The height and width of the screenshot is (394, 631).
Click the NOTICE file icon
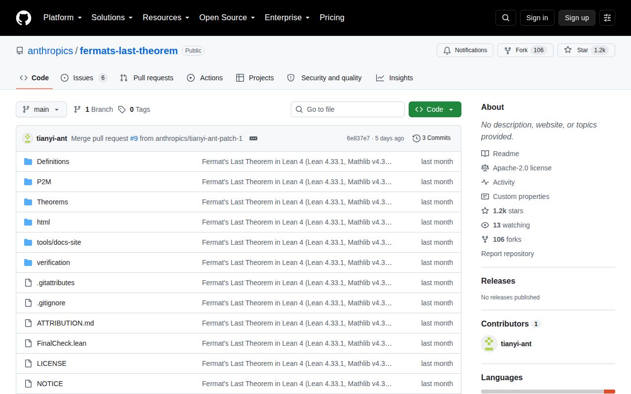click(x=28, y=384)
